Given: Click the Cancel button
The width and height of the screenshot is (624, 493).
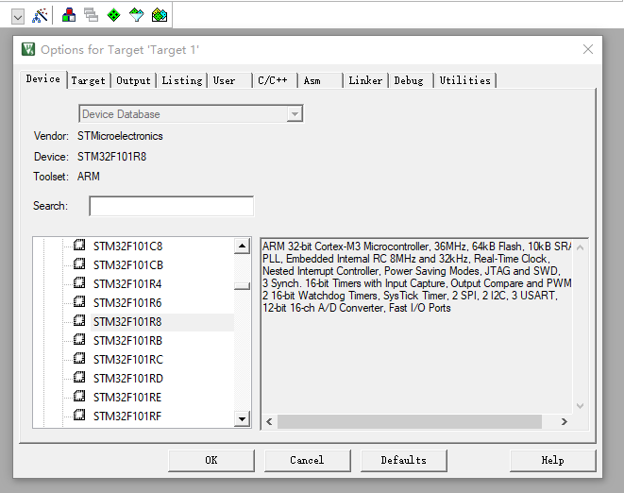Looking at the screenshot, I should [307, 460].
